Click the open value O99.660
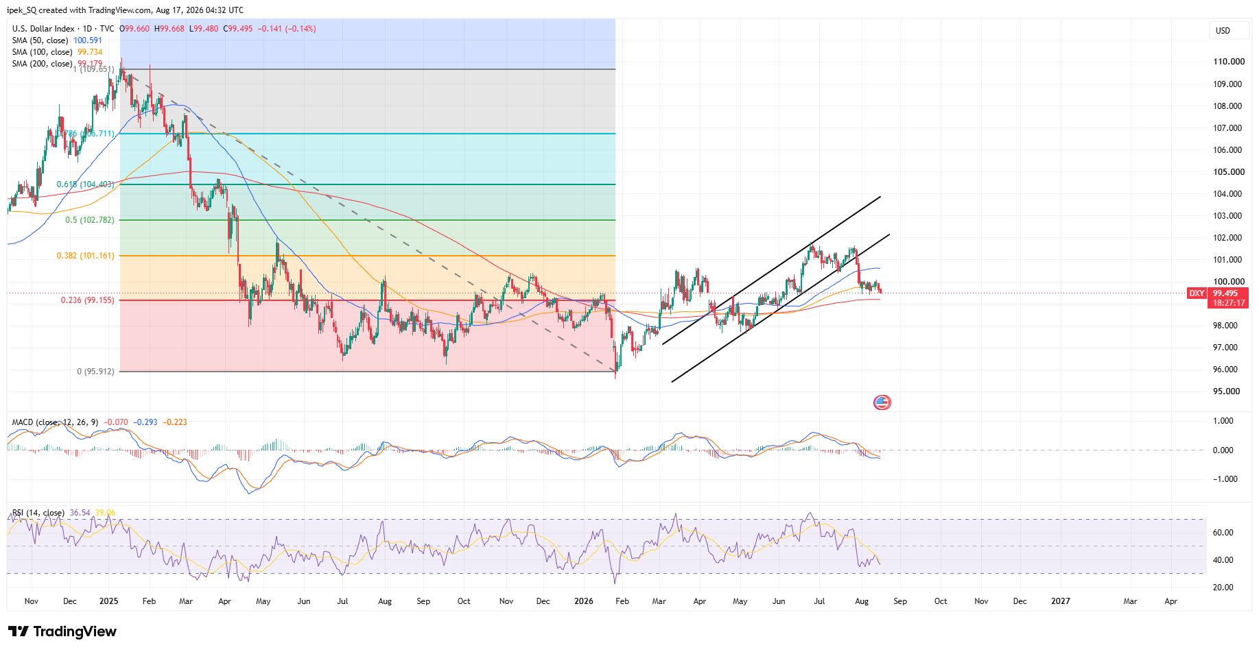The width and height of the screenshot is (1259, 652). [134, 29]
